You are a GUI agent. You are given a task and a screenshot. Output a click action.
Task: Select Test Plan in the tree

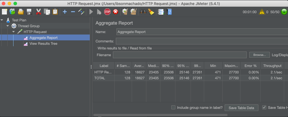tap(19, 20)
